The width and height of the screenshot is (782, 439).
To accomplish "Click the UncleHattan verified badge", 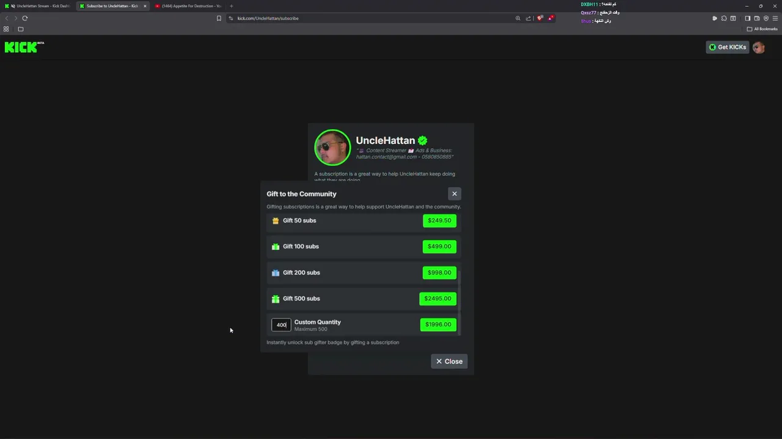I will (x=422, y=141).
